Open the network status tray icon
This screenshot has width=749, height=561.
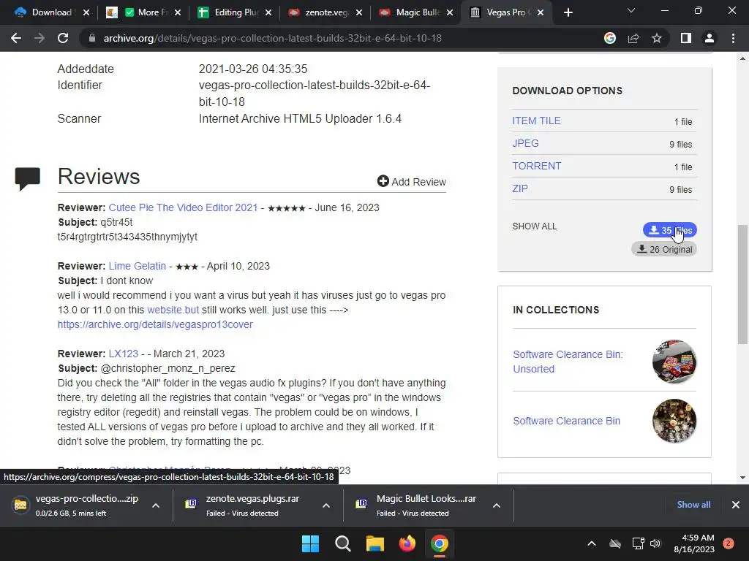638,543
